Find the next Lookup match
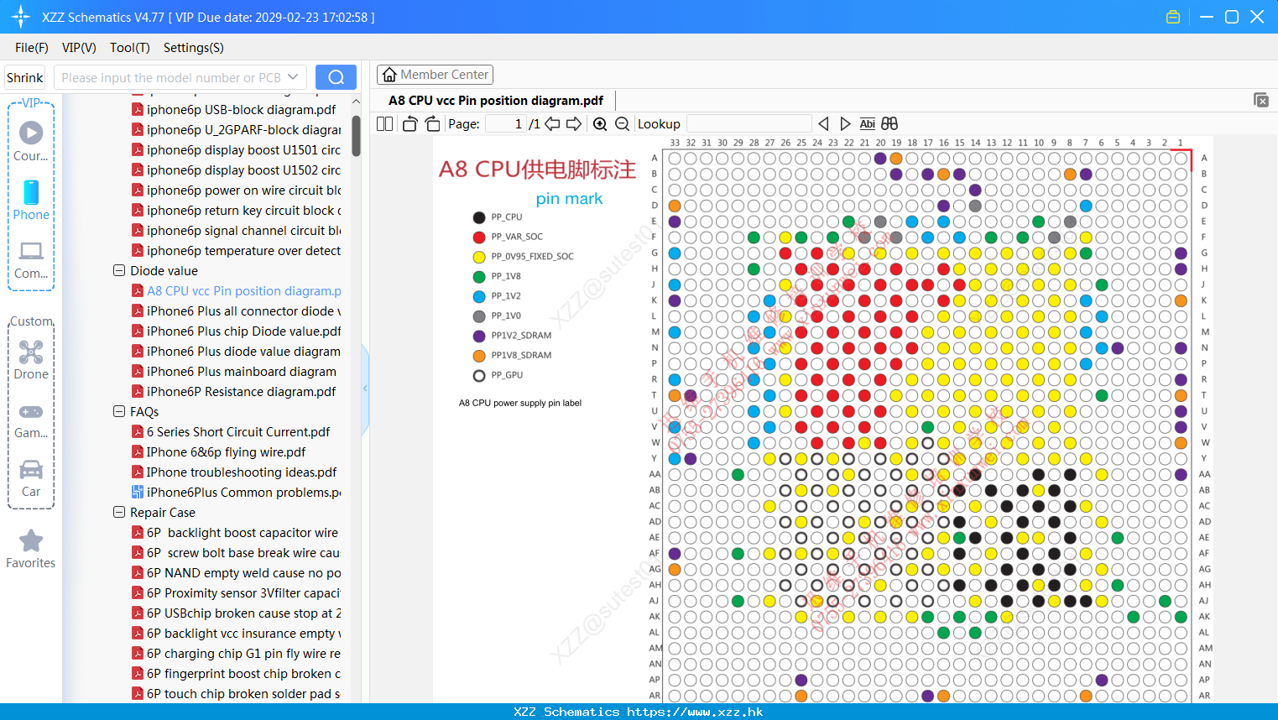1278x720 pixels. click(845, 123)
